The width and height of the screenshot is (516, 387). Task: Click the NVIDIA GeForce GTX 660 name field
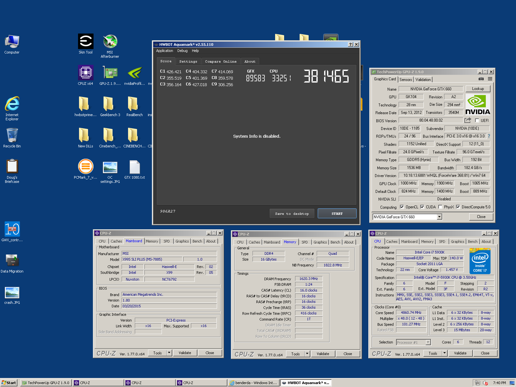tap(431, 89)
